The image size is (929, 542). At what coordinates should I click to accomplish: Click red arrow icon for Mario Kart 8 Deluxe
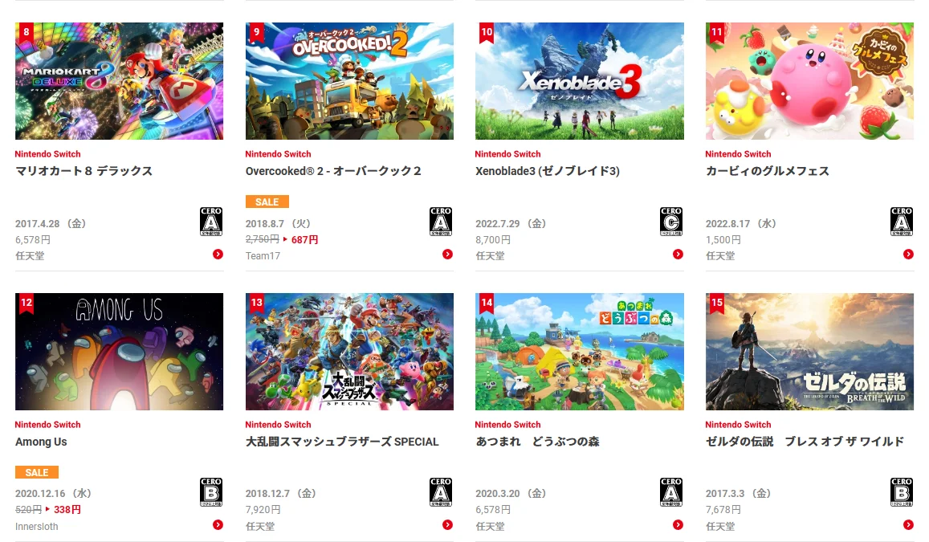[x=218, y=254]
